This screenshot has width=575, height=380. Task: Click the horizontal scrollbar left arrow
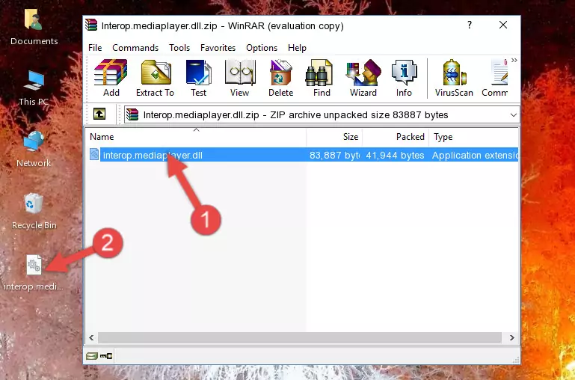point(92,338)
